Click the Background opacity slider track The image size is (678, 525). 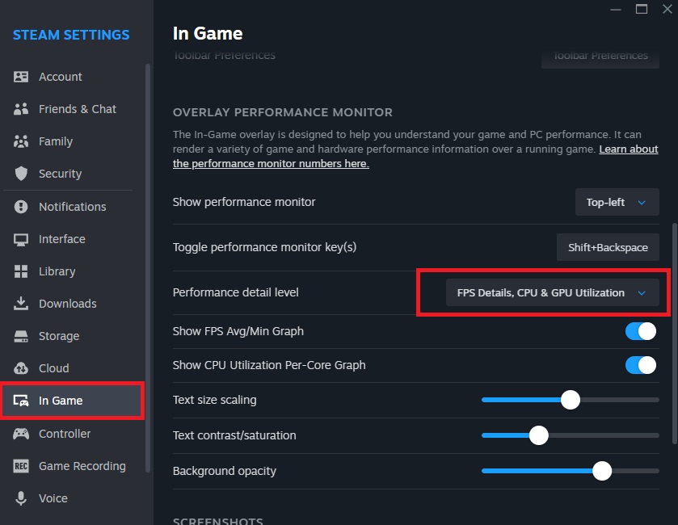click(x=571, y=471)
